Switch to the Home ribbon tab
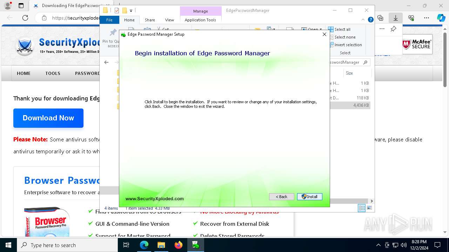The height and width of the screenshot is (252, 449). pos(129,20)
